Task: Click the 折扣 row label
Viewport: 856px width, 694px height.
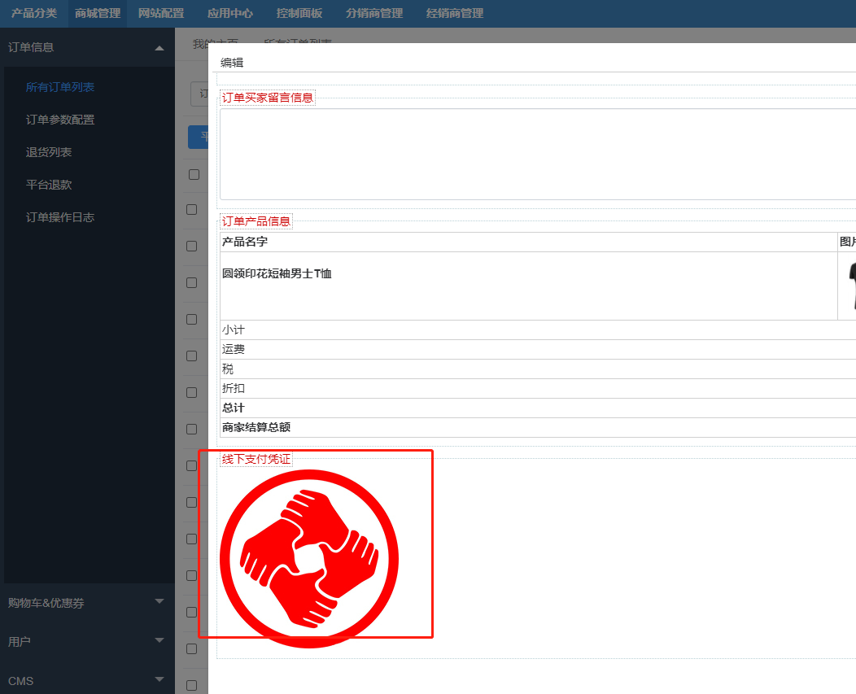Action: 233,388
